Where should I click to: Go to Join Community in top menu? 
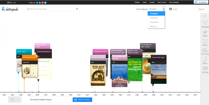(x=174, y=2)
